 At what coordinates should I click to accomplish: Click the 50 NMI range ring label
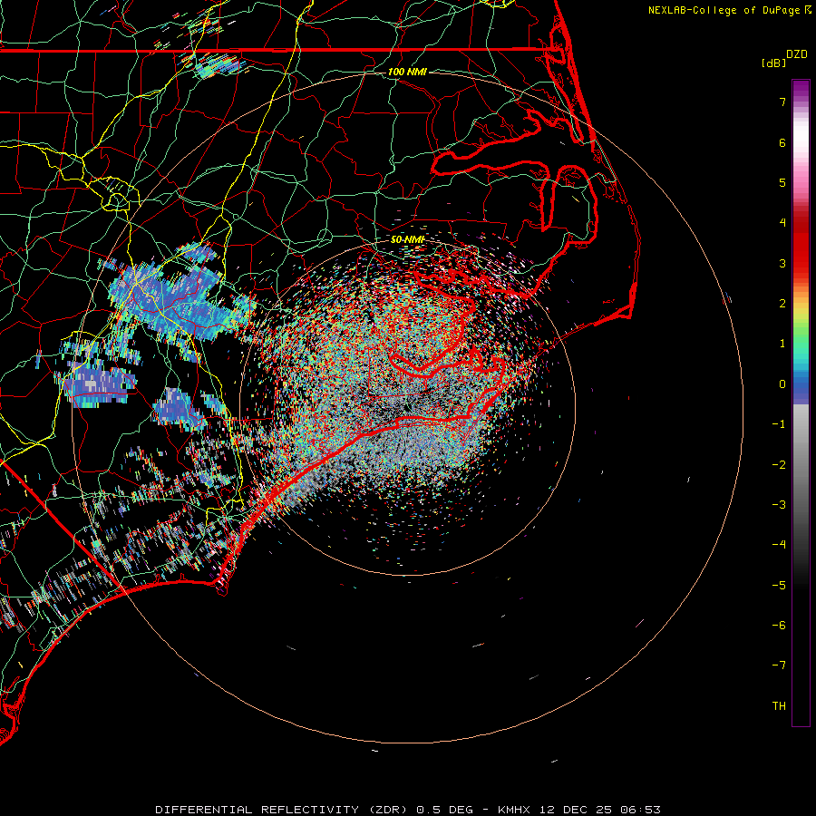tap(407, 239)
